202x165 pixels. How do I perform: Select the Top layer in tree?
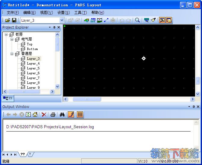(30, 44)
